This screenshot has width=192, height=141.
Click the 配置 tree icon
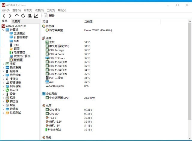click(7, 105)
